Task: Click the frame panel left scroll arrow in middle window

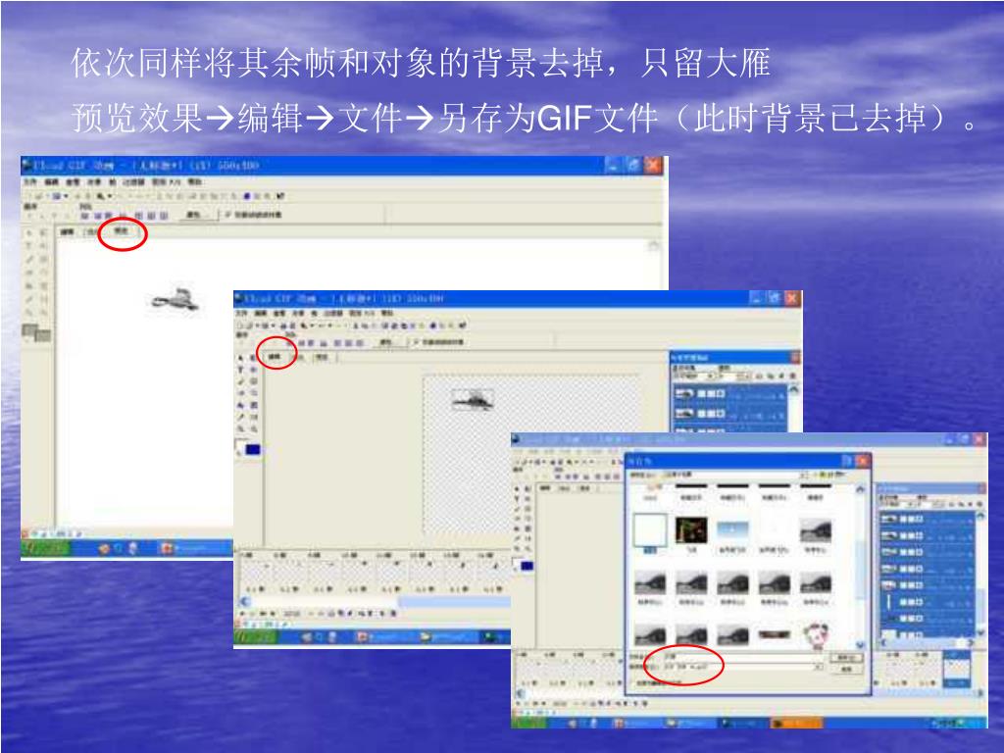Action: pyautogui.click(x=244, y=601)
